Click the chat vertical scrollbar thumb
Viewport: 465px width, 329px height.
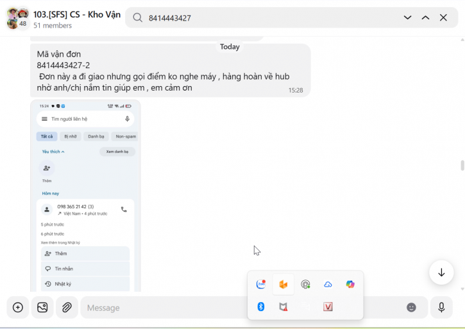coord(462,166)
